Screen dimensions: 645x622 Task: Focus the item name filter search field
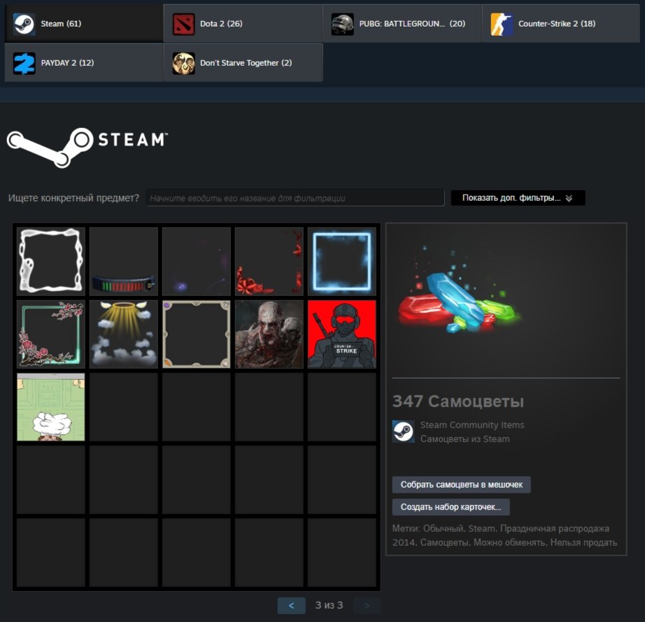coord(295,198)
